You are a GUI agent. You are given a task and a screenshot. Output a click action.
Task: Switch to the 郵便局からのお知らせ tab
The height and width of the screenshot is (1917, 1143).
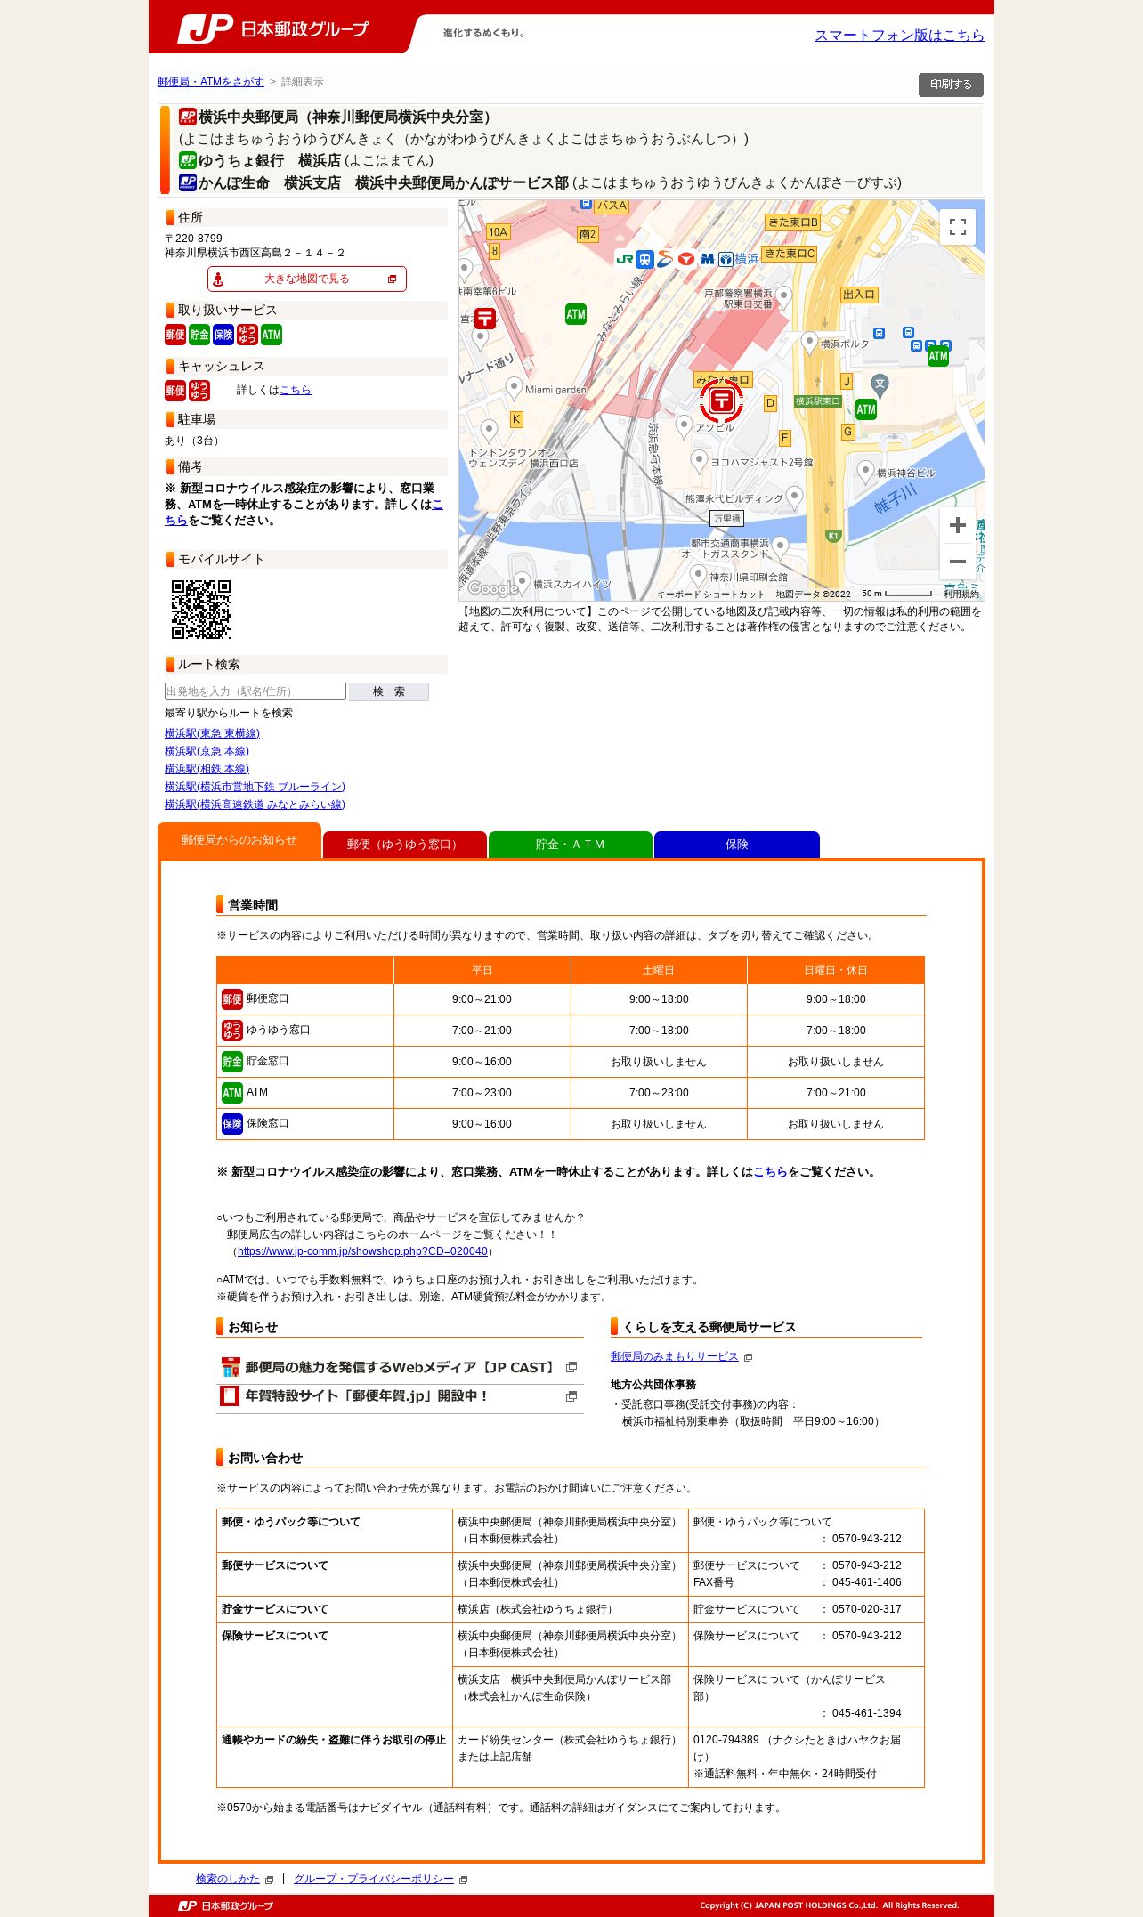pyautogui.click(x=239, y=840)
